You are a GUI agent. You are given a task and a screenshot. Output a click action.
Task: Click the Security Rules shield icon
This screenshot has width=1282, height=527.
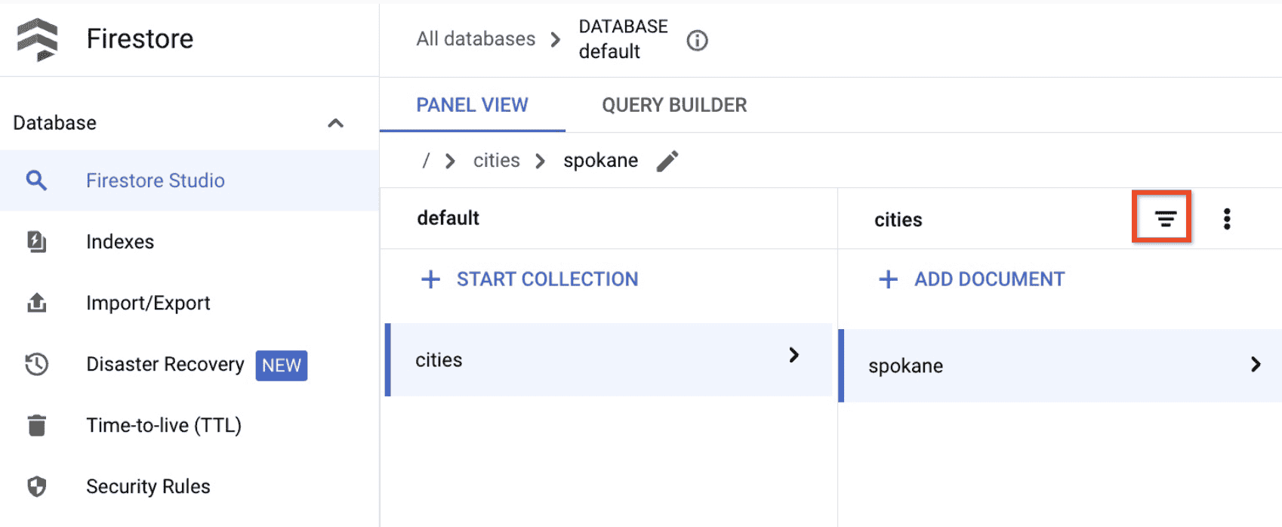(36, 486)
